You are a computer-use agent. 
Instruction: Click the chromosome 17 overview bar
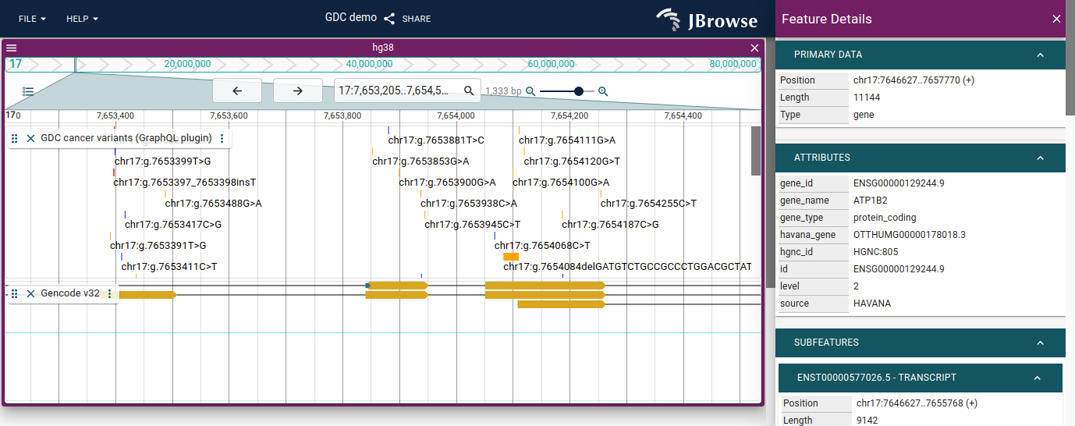383,64
